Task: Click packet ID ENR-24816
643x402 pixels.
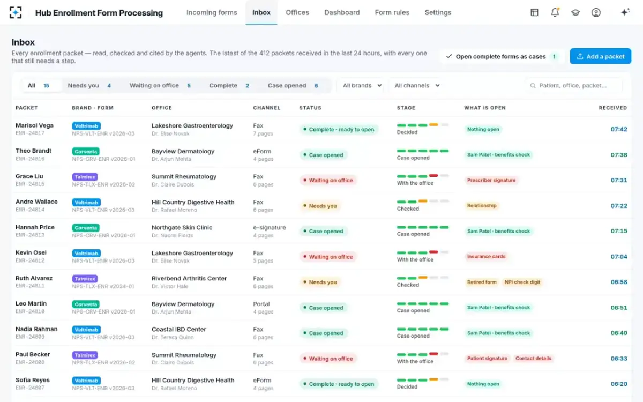Action: 30,159
